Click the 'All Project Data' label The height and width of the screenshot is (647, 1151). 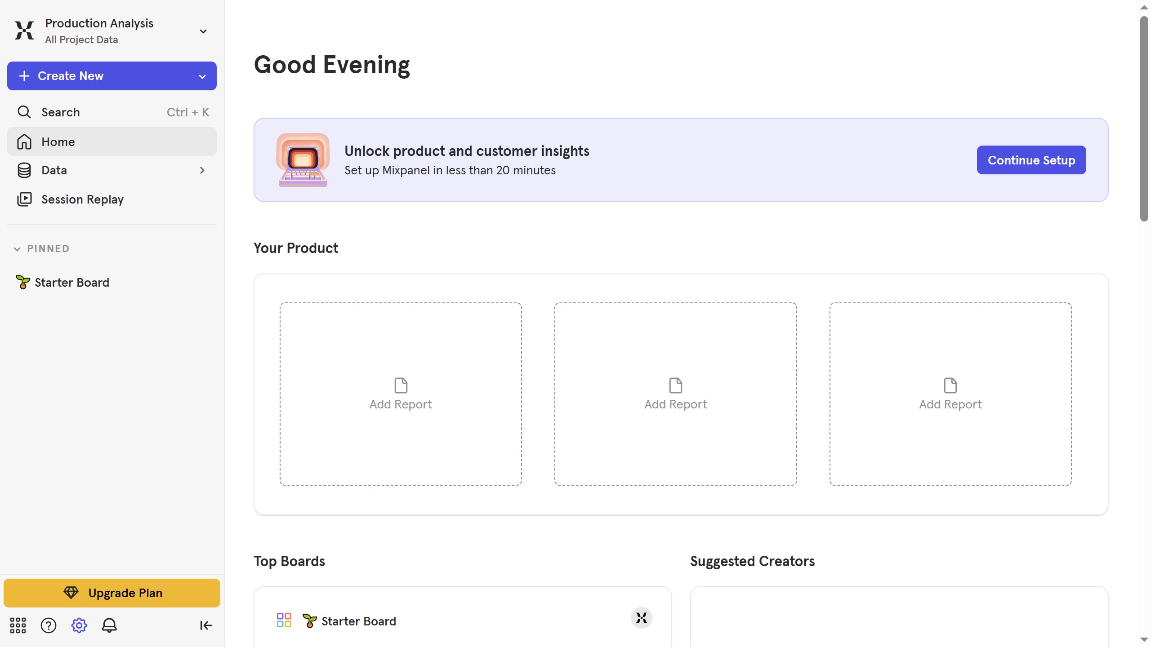(81, 40)
